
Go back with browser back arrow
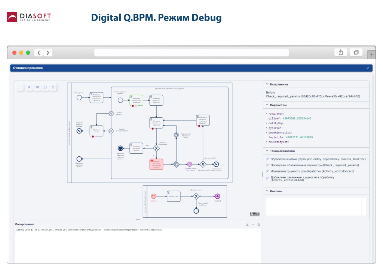[x=39, y=52]
